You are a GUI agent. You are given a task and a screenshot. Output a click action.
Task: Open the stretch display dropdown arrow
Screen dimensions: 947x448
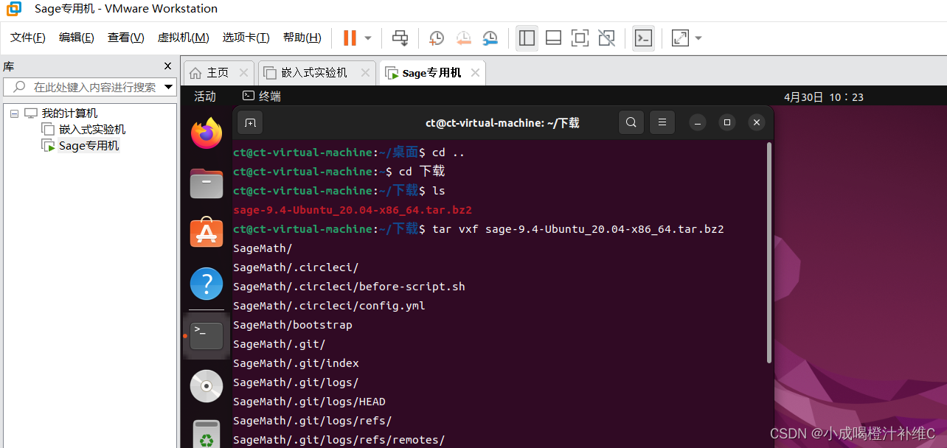[x=698, y=38]
